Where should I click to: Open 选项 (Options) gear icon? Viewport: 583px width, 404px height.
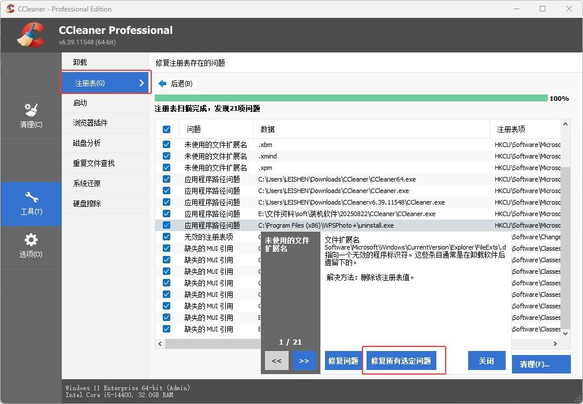[x=31, y=240]
